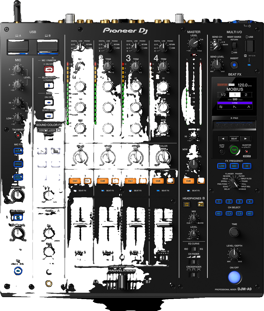
Task: Click channel 4 COLOR knob
Action: pyautogui.click(x=163, y=157)
